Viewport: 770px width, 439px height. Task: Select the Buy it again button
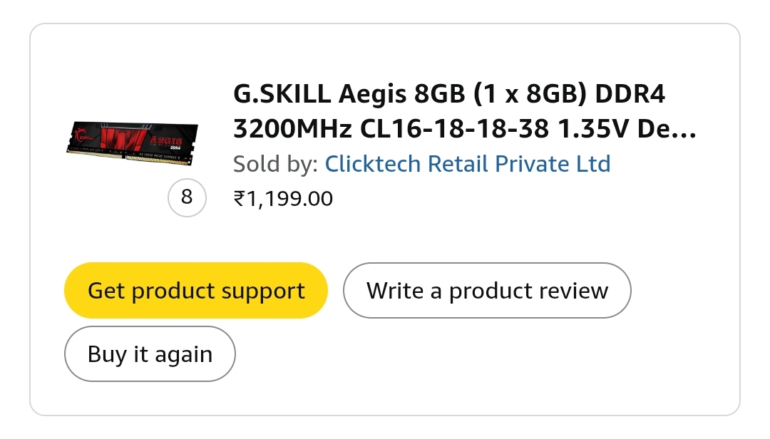point(150,354)
